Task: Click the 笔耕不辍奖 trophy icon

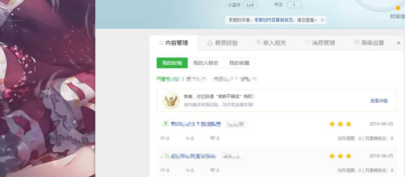Action: click(171, 101)
